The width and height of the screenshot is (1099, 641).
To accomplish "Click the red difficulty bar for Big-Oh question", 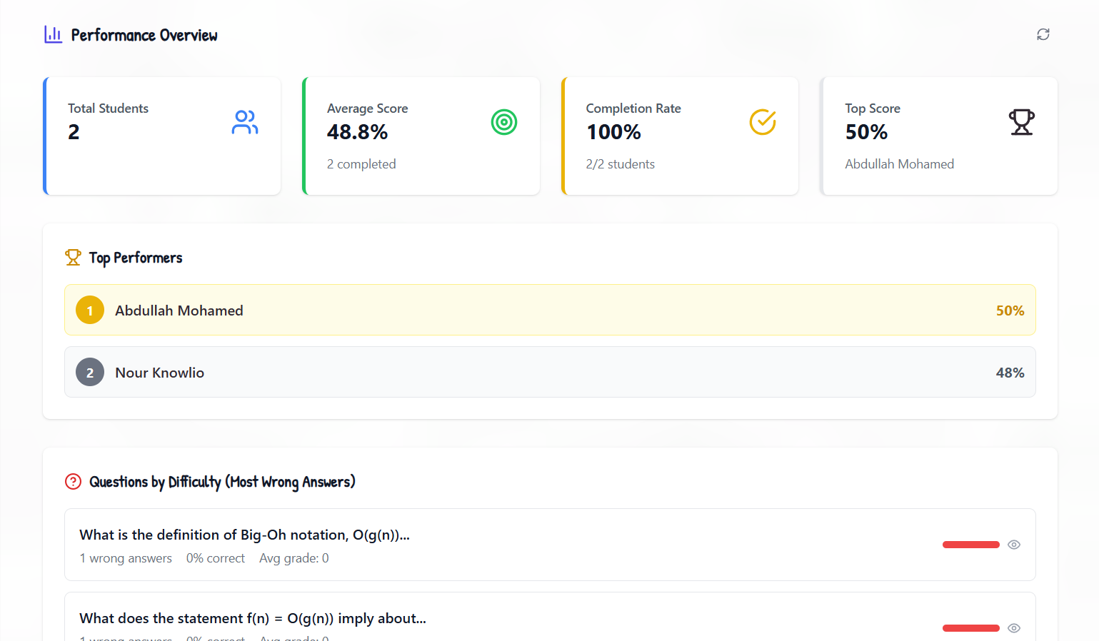I will (x=970, y=545).
